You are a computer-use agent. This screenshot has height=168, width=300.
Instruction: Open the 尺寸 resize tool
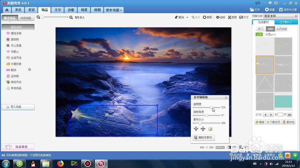point(244,17)
